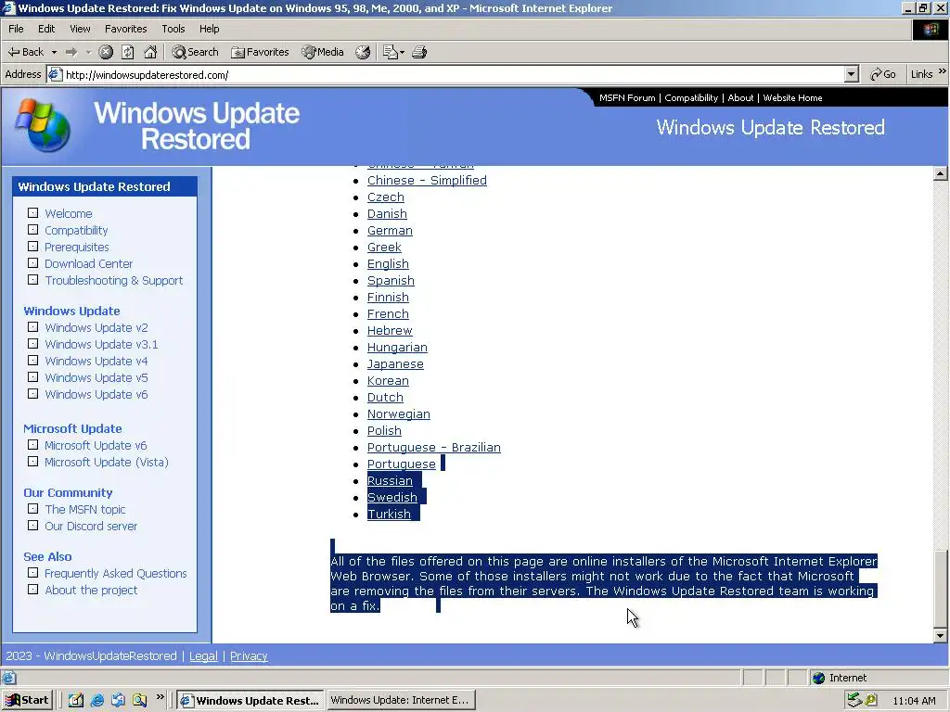Click box icon beside Windows Update v4
Image resolution: width=950 pixels, height=712 pixels.
click(32, 361)
